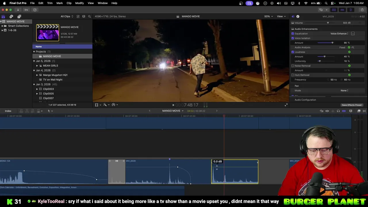Open the Import Media arrow button

pos(18,10)
